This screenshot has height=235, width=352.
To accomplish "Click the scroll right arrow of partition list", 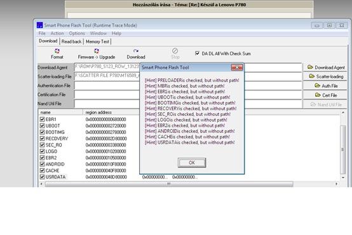I will click(336, 184).
